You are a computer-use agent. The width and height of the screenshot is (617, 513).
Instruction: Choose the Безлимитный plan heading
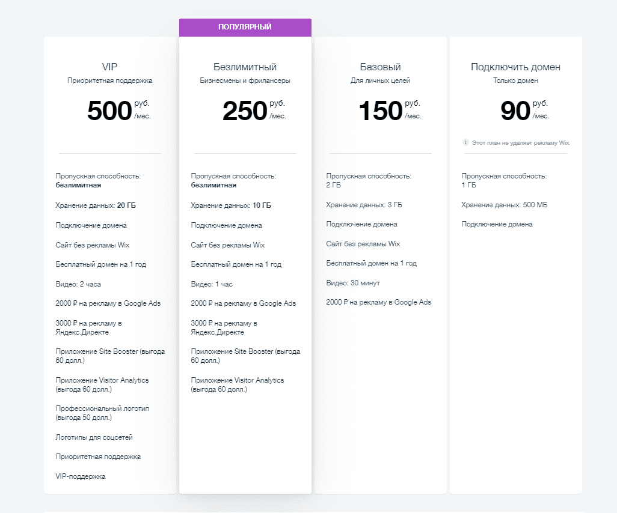(x=245, y=67)
